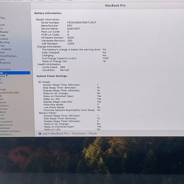Viewport: 184px width, 184px height.
Task: Click the battery serial number value
Action: pos(81,23)
